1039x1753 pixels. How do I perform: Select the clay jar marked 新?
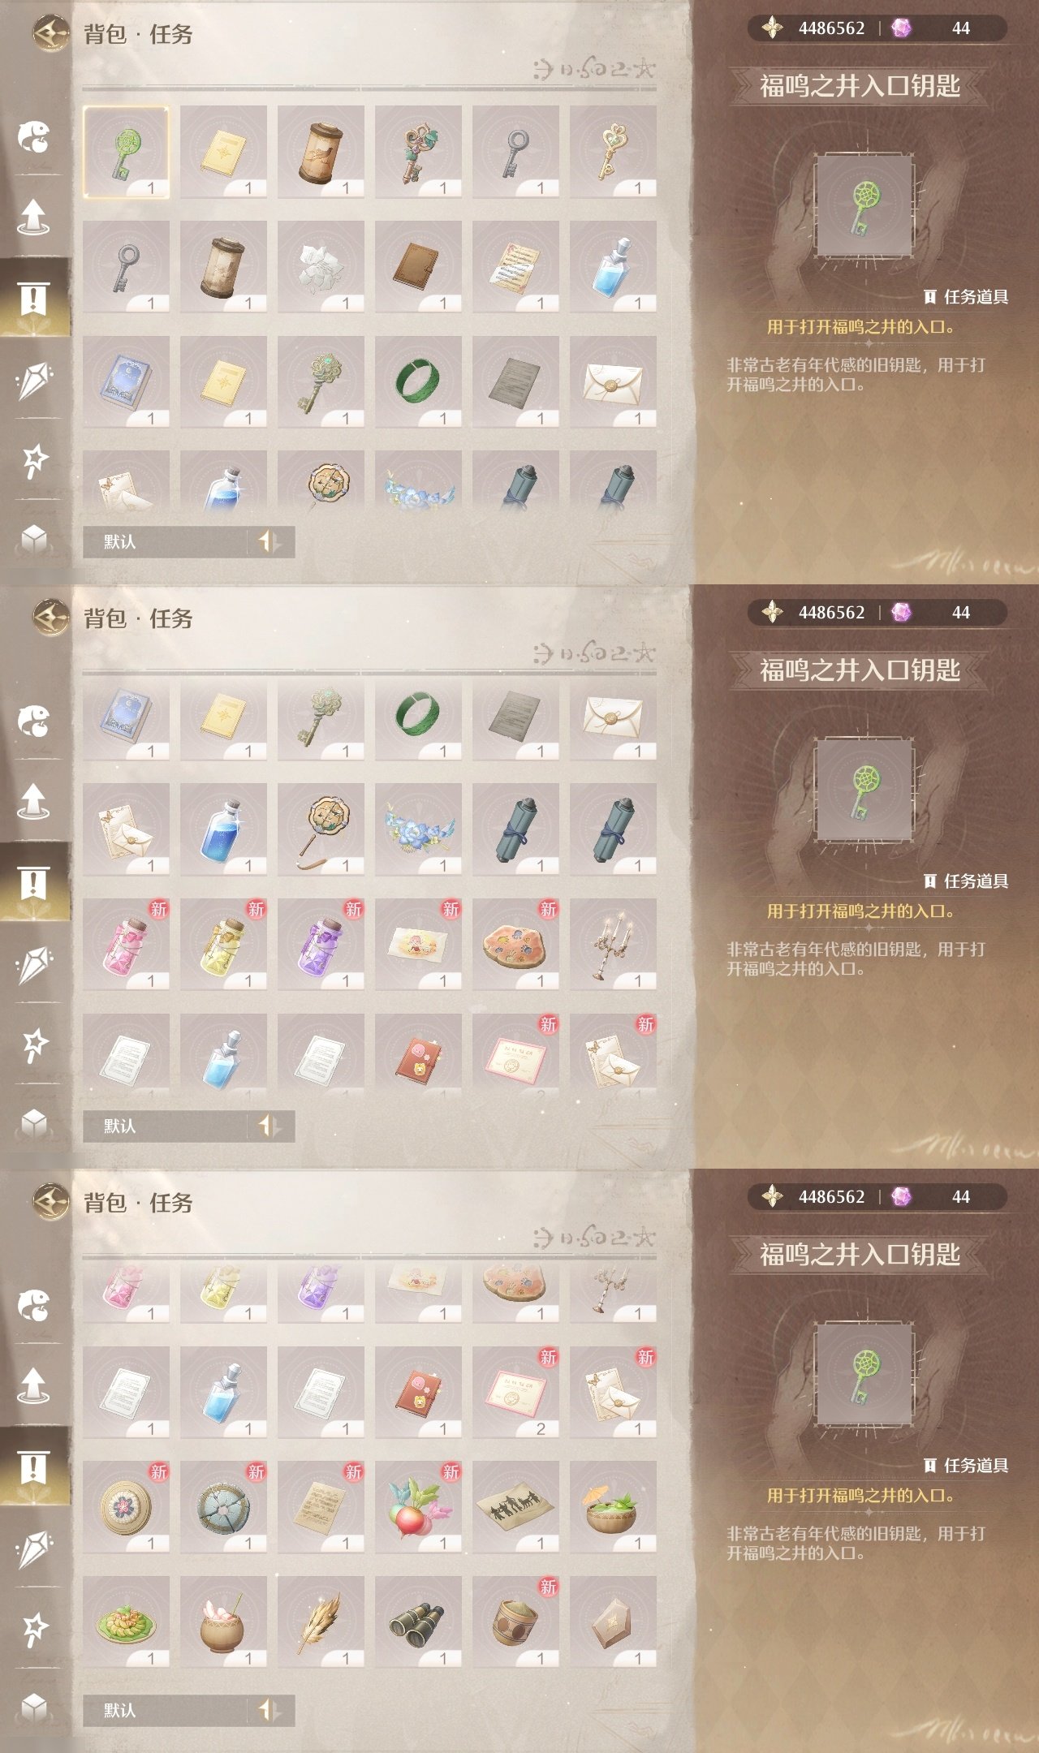click(x=515, y=1622)
